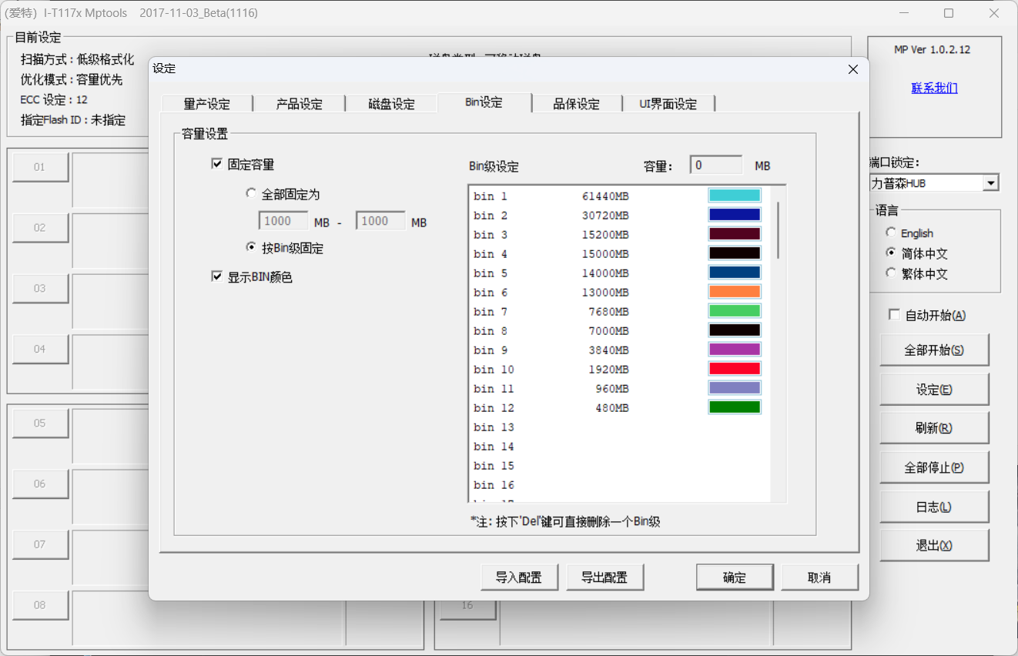Toggle the 显示BIN颜色 checkbox

point(217,276)
